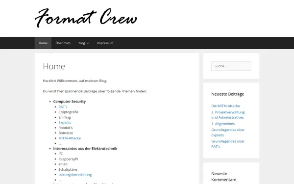Open the Home menu item

43,43
